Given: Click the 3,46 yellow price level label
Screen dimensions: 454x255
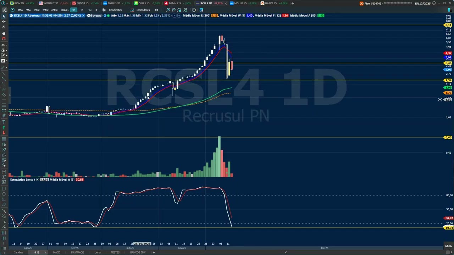Looking at the screenshot, I should (448, 63).
